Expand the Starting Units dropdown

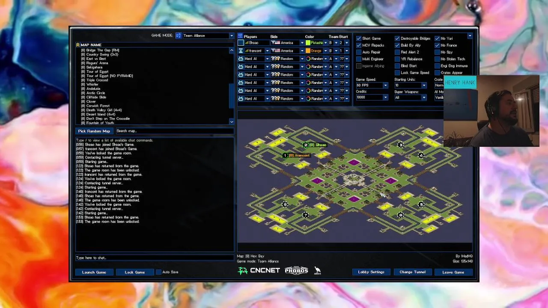pyautogui.click(x=410, y=86)
